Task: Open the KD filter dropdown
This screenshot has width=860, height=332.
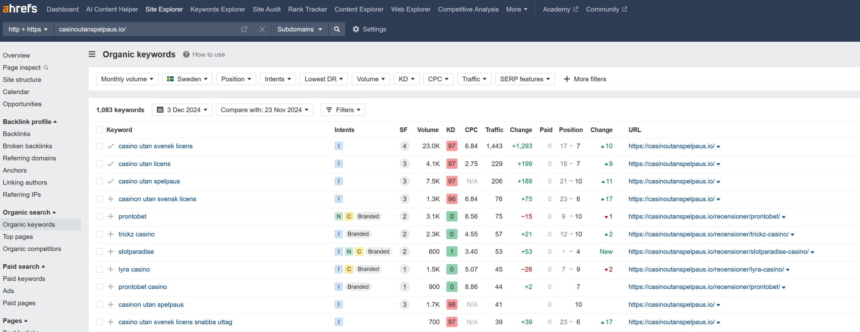Action: (406, 79)
